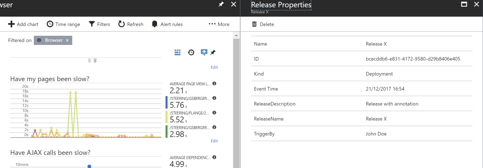Click the grid view icon above chart

pos(178,52)
